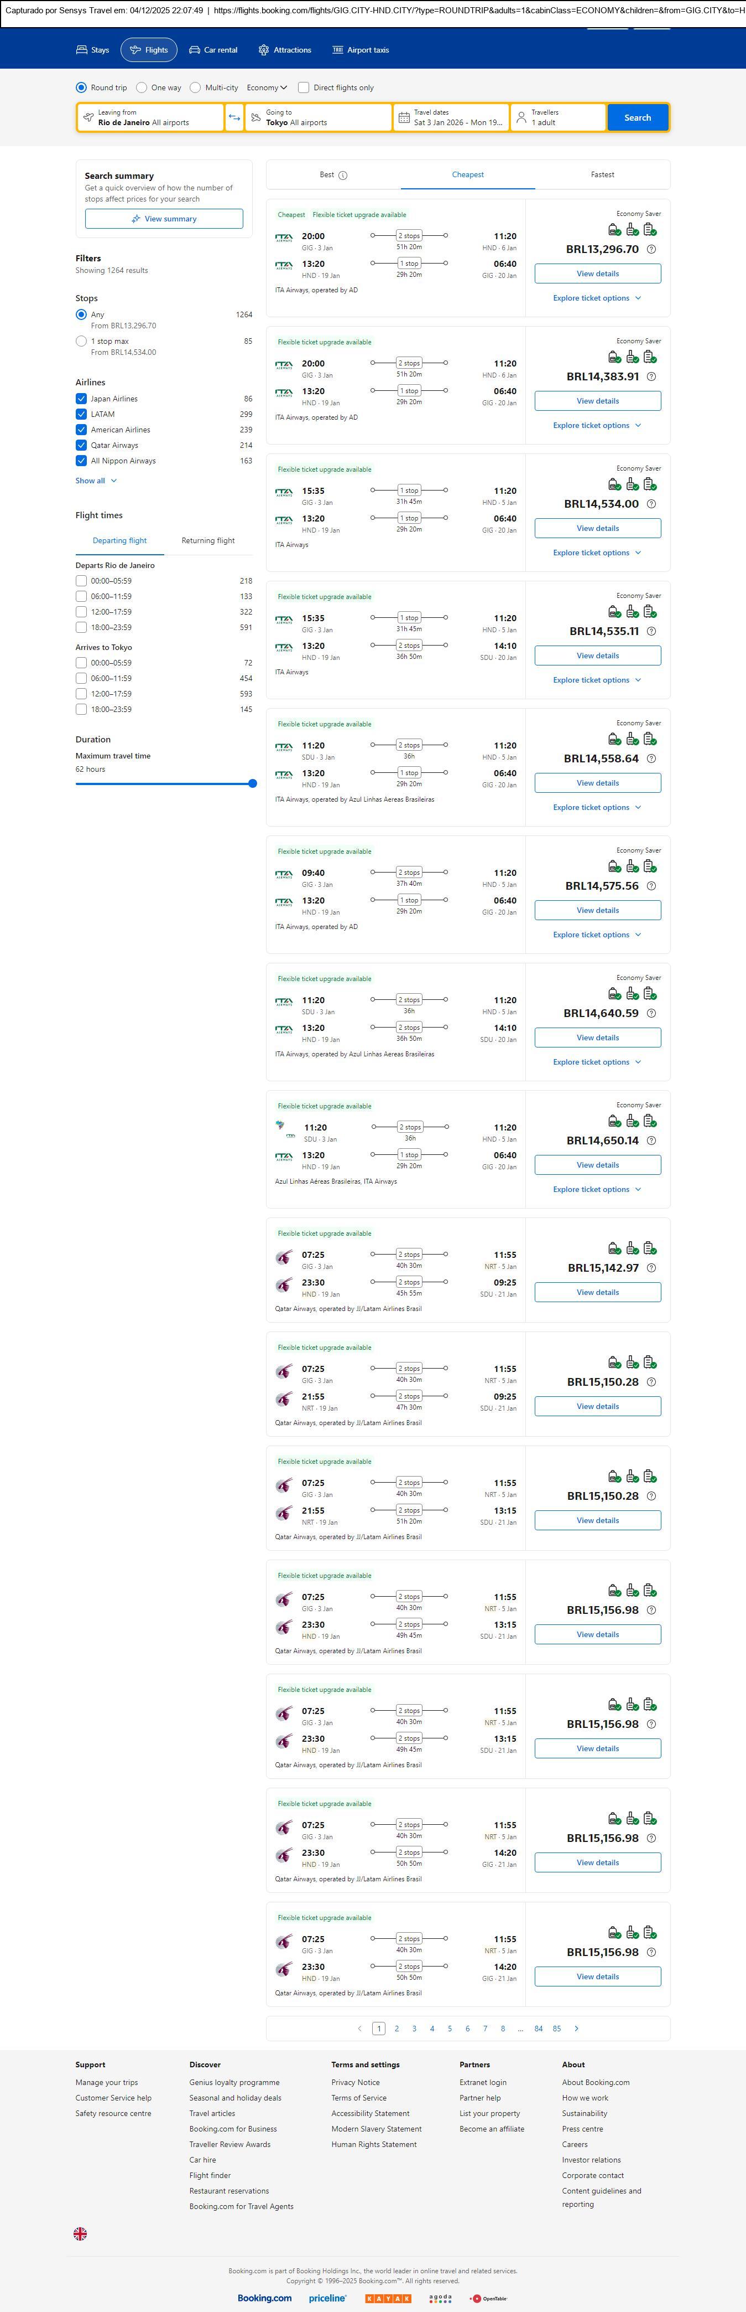This screenshot has height=2312, width=746.
Task: Uncheck the Qatar Airways airline filter
Action: click(82, 445)
